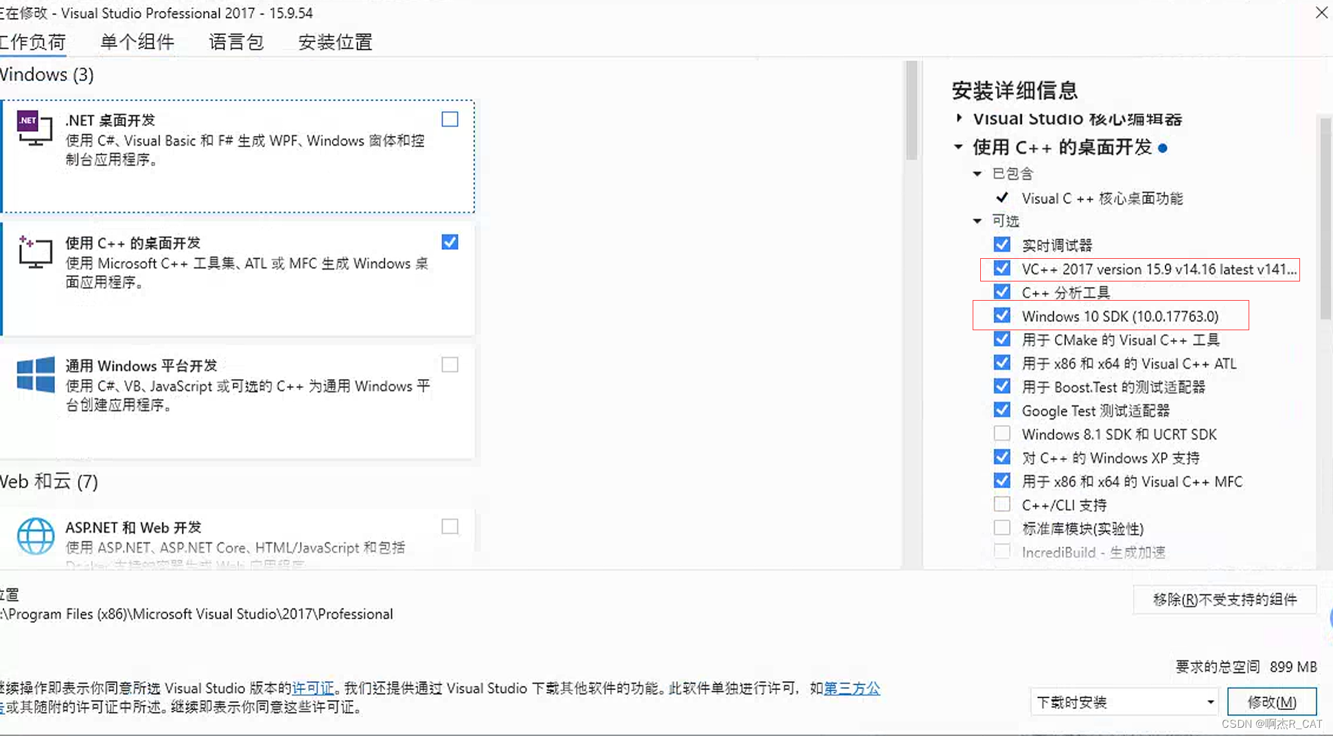
Task: Click the installation details panel scrollbar
Action: coord(1325,218)
